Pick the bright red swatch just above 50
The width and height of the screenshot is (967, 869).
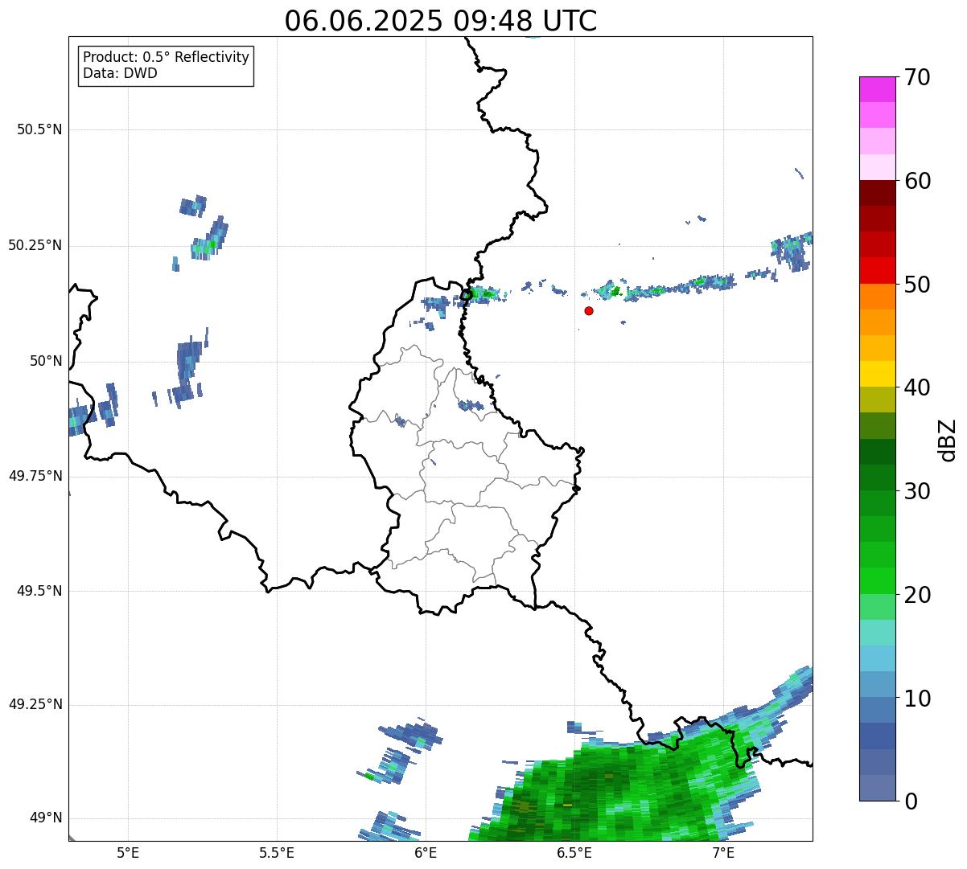point(878,270)
